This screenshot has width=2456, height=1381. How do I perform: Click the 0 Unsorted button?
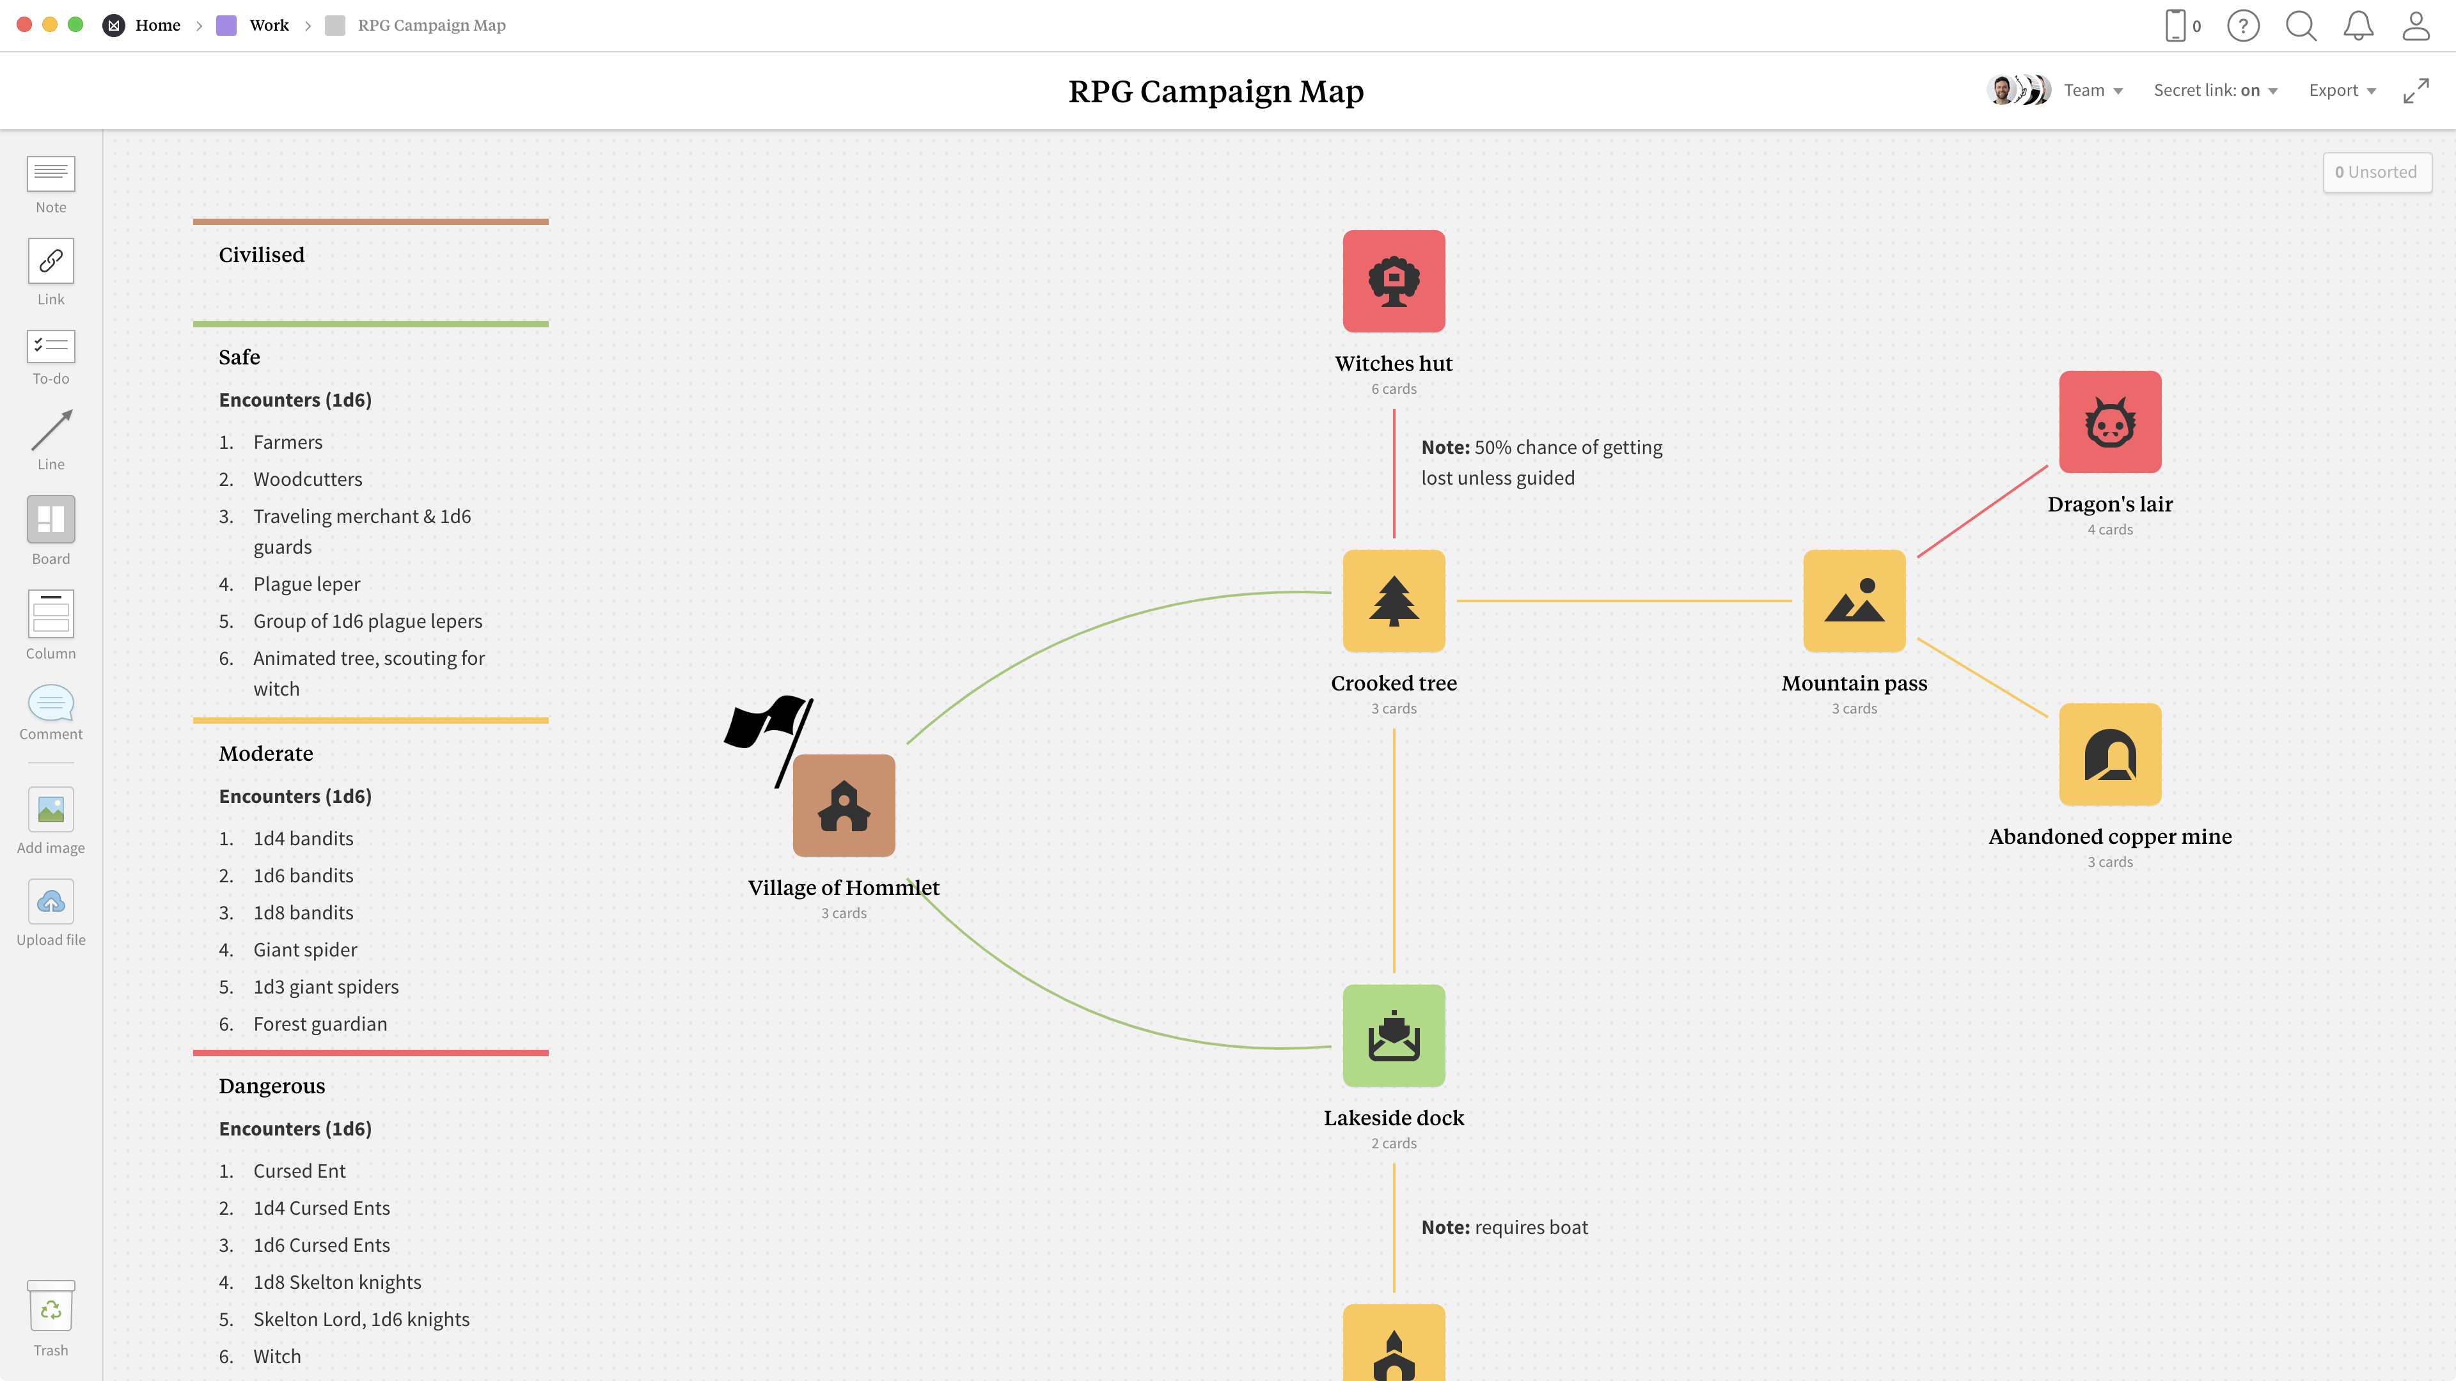2376,173
